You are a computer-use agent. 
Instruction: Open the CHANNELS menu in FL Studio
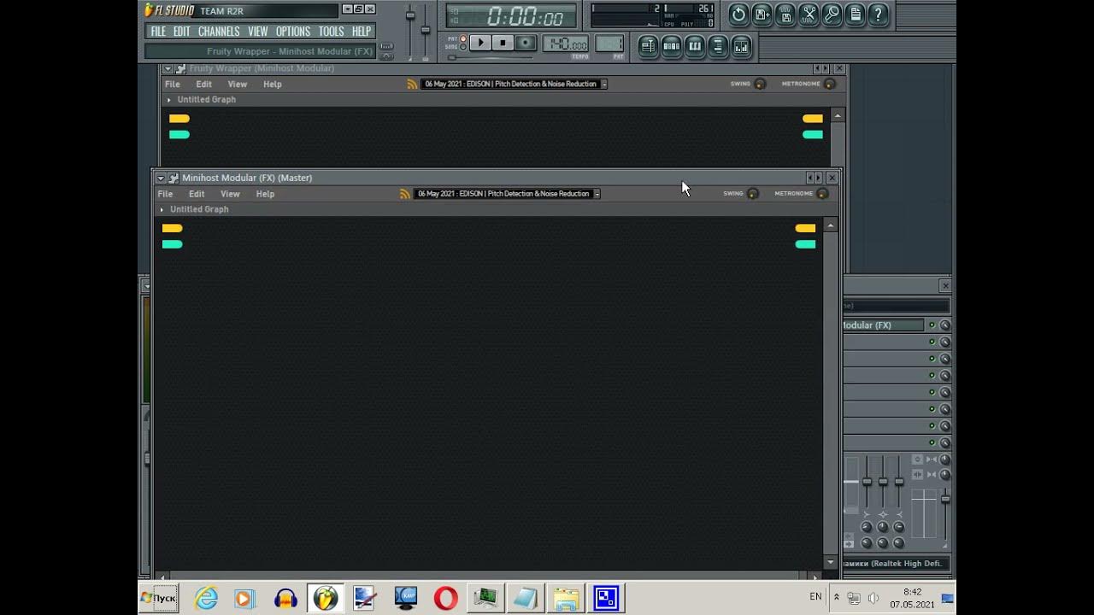(x=219, y=32)
